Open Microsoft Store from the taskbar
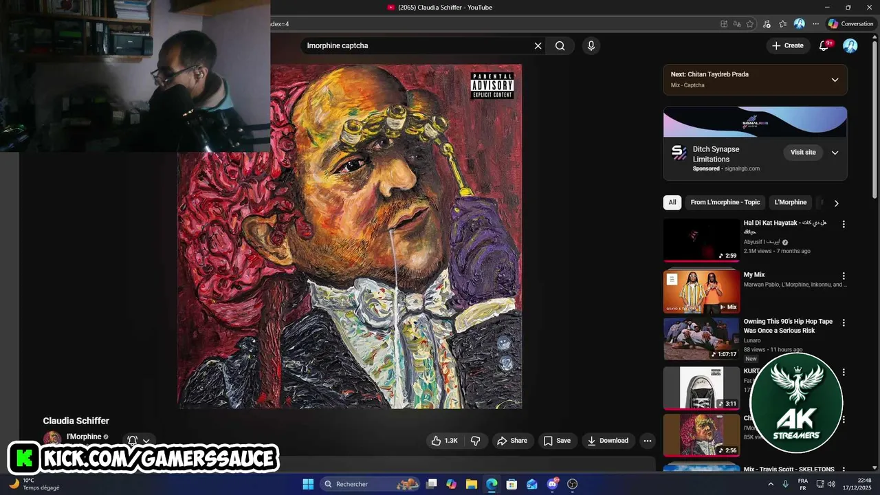 [511, 484]
